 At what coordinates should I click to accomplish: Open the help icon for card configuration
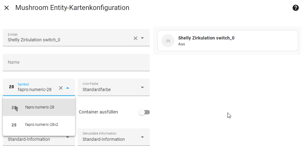pyautogui.click(x=296, y=8)
